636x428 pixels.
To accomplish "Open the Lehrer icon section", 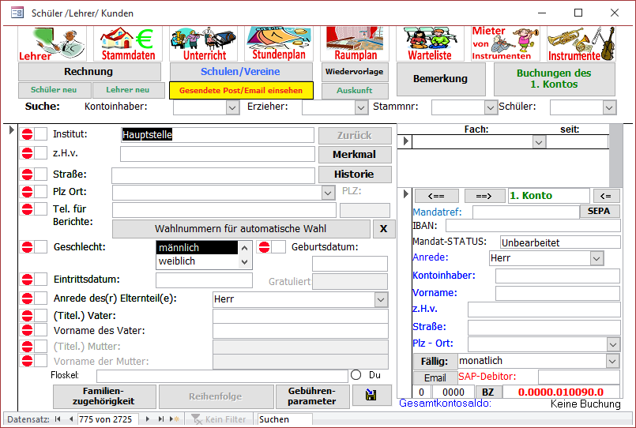I will pyautogui.click(x=53, y=43).
